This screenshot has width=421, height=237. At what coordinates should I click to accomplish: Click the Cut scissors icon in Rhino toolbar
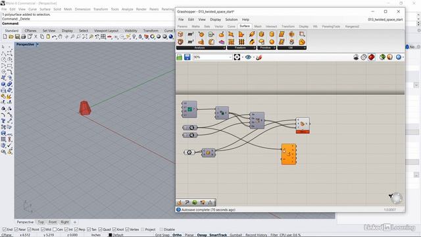tap(36, 37)
